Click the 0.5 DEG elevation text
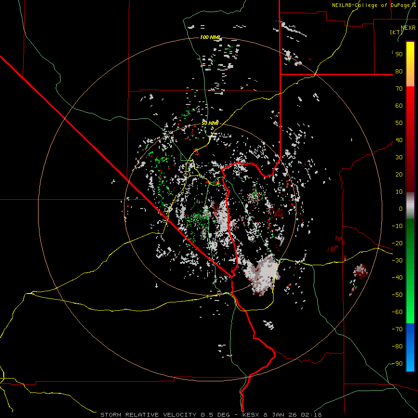The height and width of the screenshot is (418, 418). click(215, 415)
